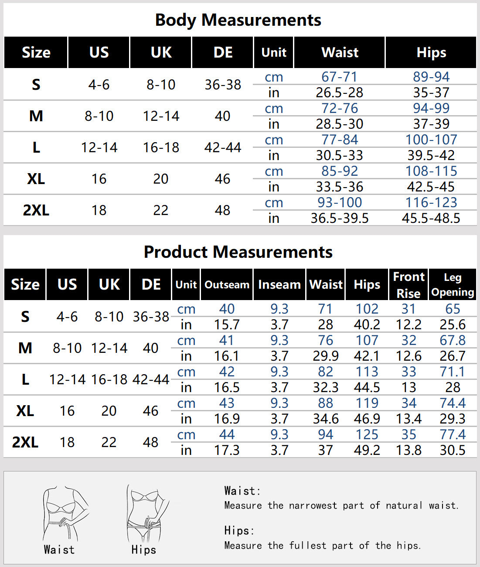The width and height of the screenshot is (480, 567).
Task: Click the hips measuring illustration
Action: pyautogui.click(x=146, y=513)
